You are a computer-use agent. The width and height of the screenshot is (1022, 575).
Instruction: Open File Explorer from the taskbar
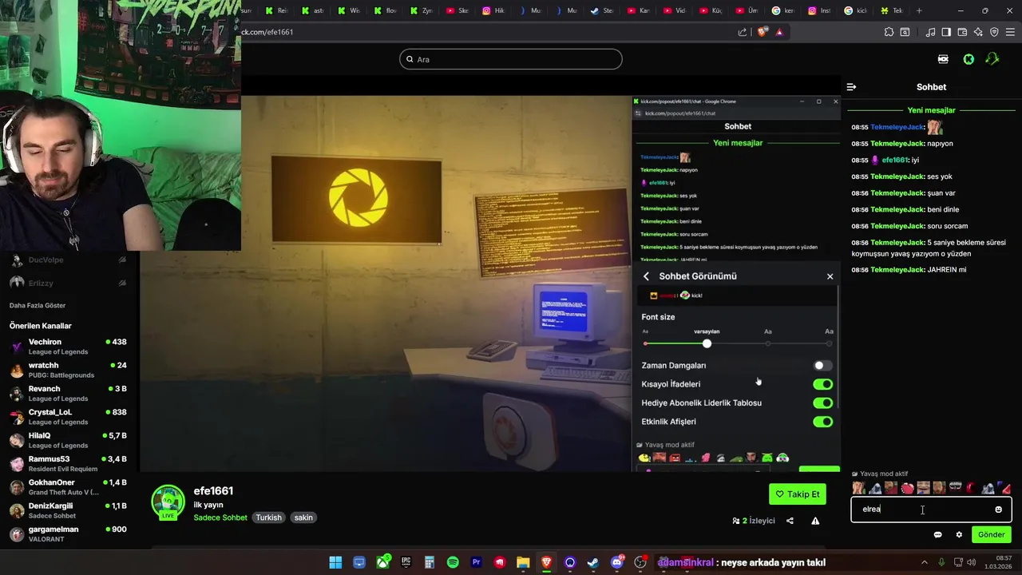523,562
